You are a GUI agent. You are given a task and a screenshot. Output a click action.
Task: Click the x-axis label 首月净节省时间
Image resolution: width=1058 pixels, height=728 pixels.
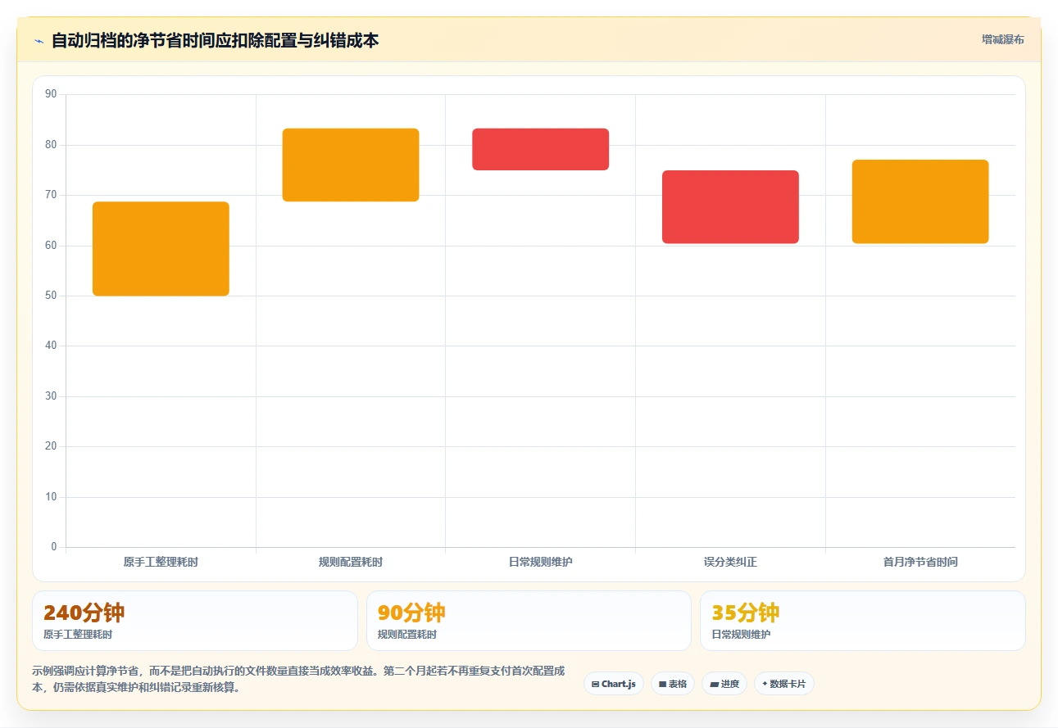920,562
